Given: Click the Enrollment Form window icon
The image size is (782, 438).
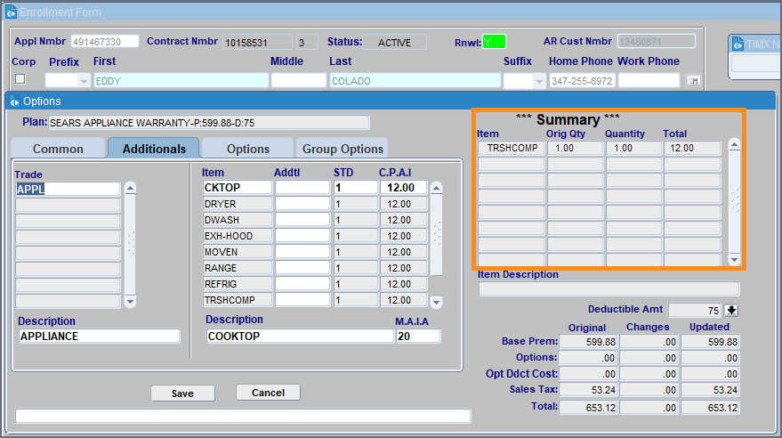Looking at the screenshot, I should click(11, 12).
